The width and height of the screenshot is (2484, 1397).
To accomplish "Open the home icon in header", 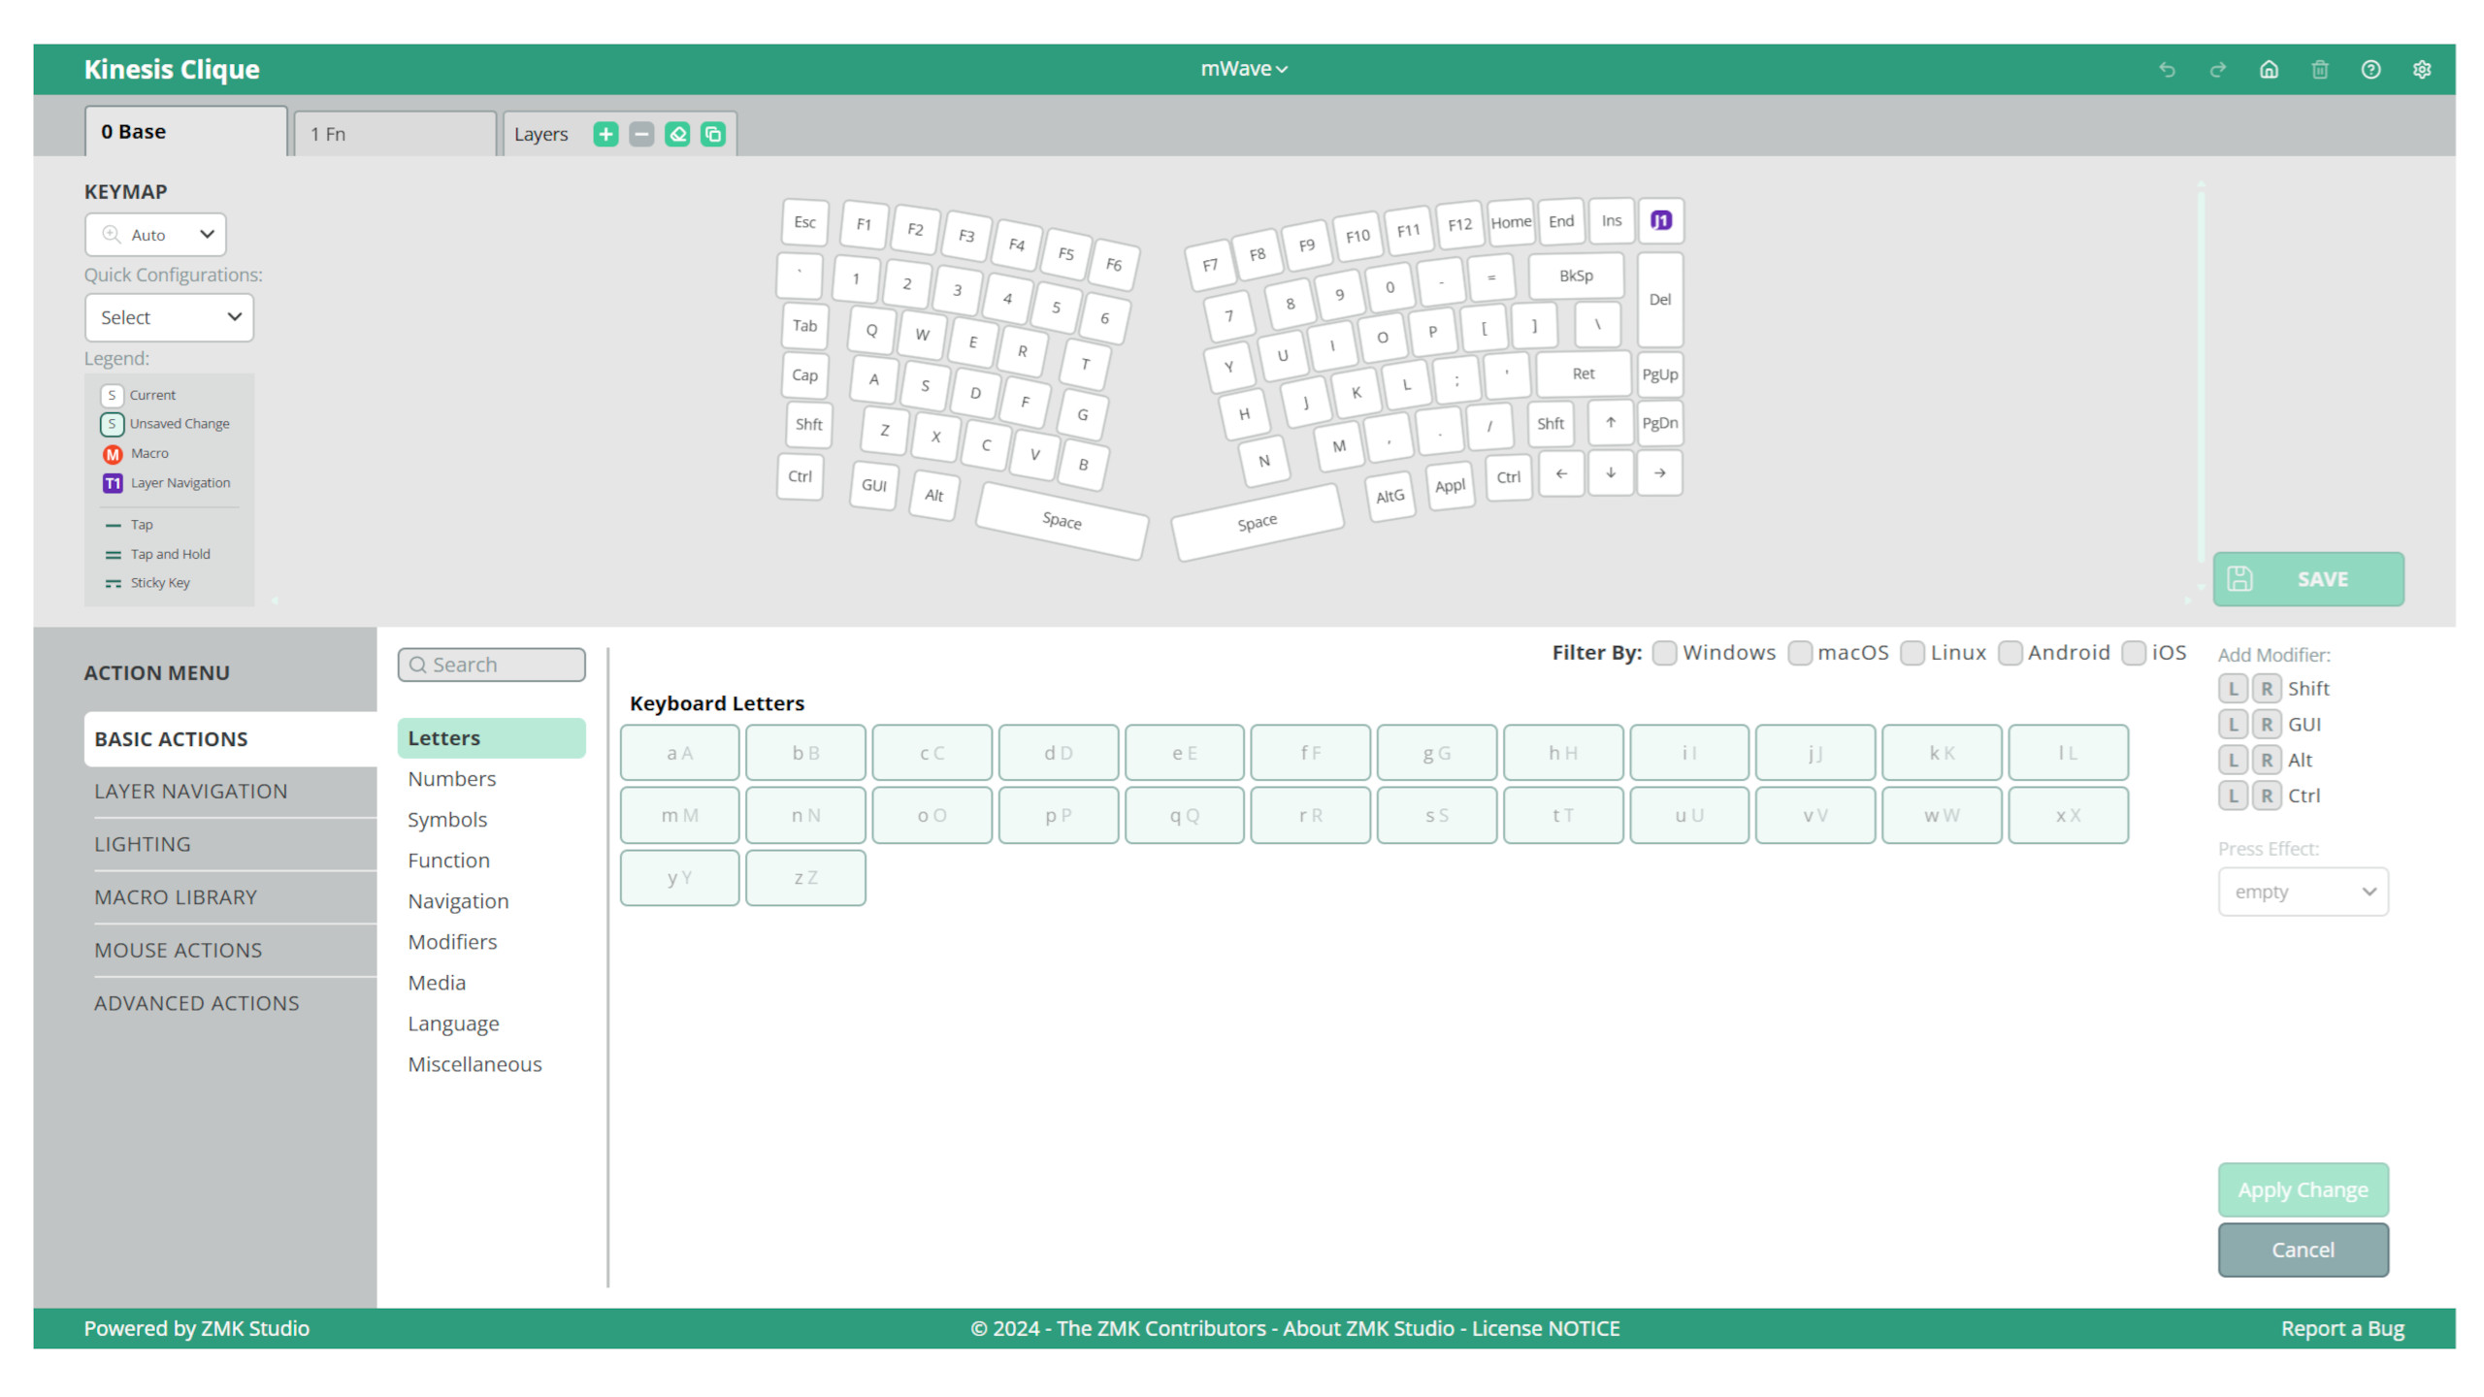I will click(x=2269, y=69).
